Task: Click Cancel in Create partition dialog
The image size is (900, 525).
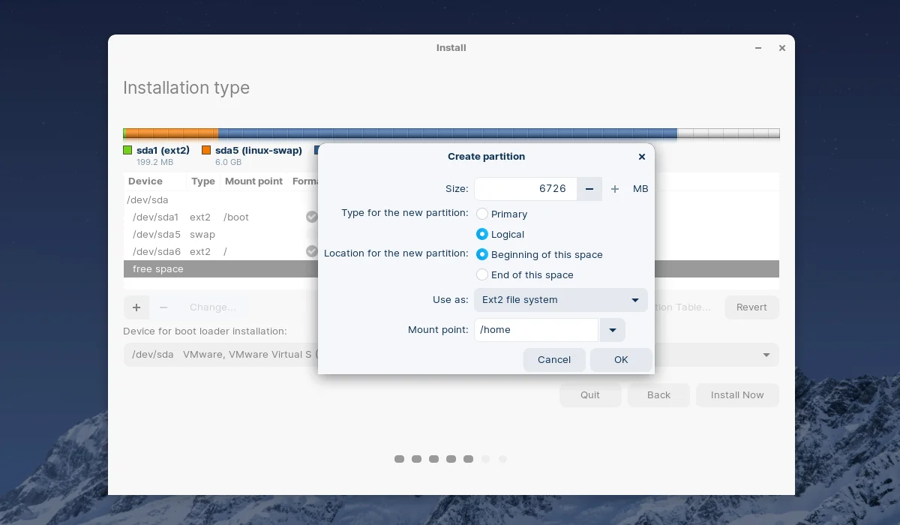Action: coord(554,360)
